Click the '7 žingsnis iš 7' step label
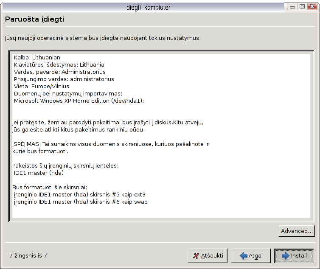The width and height of the screenshot is (320, 269). 28,256
